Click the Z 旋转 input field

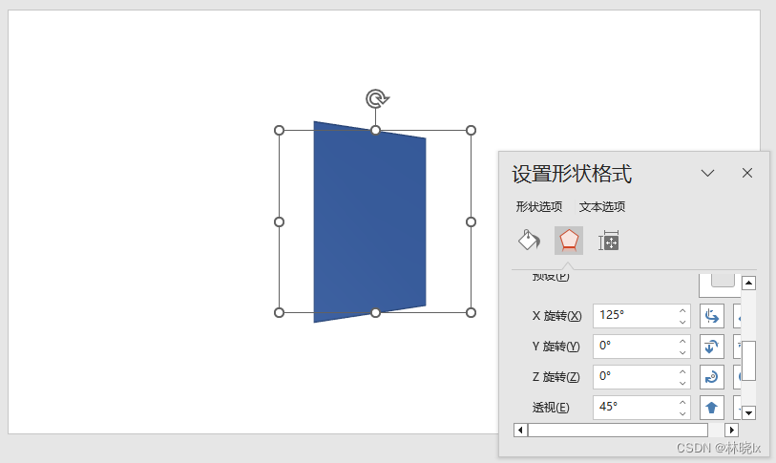coord(634,377)
